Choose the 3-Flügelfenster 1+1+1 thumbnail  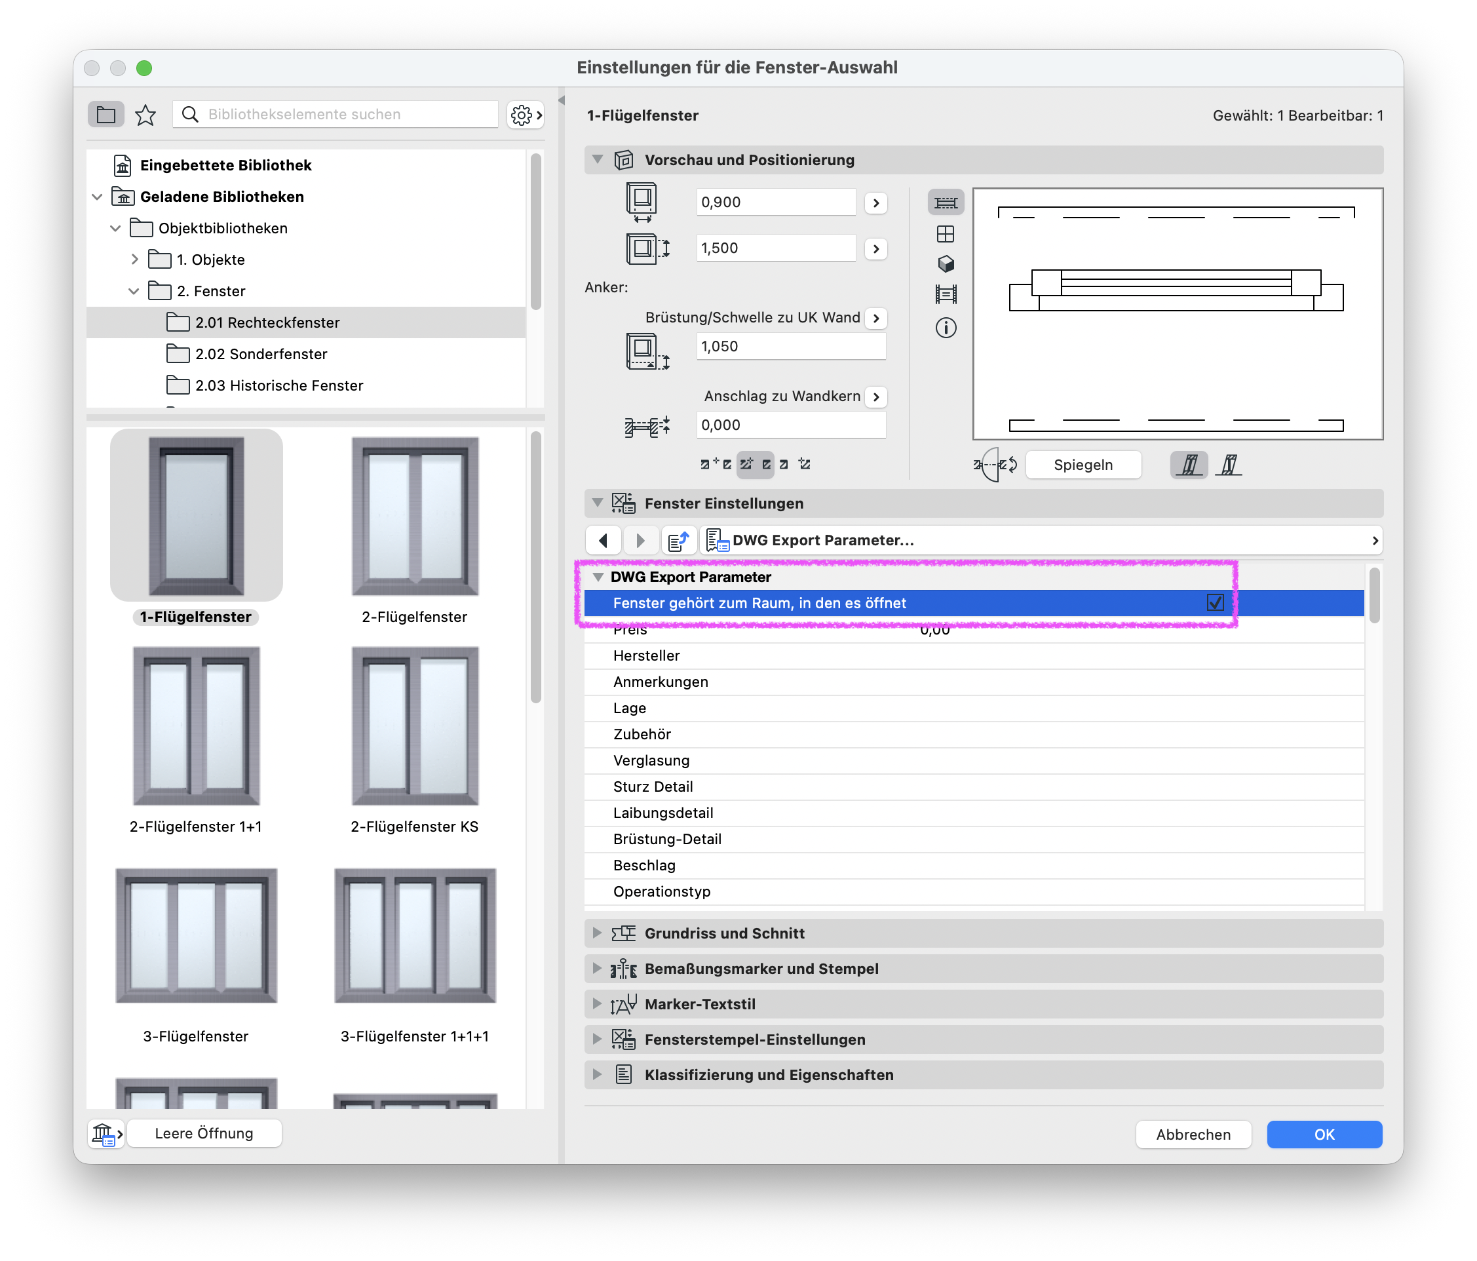415,935
